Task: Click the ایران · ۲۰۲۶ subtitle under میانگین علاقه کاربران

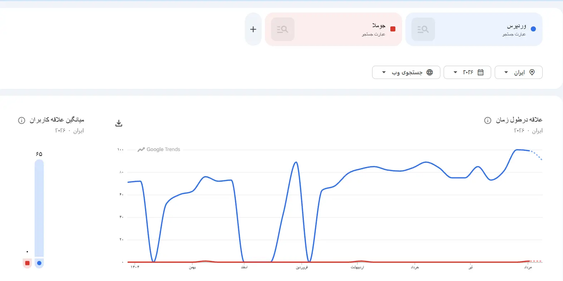Action: tap(69, 131)
